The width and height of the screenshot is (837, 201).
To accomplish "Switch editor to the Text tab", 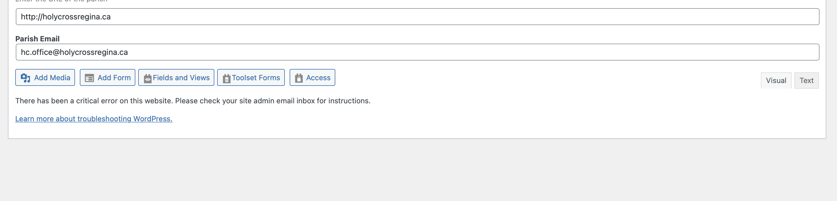I will [807, 81].
